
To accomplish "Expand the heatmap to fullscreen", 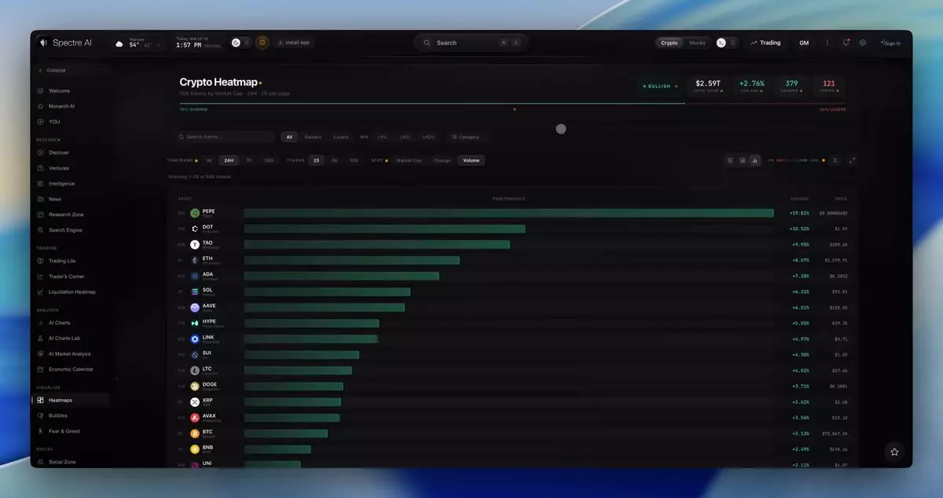I will (852, 160).
